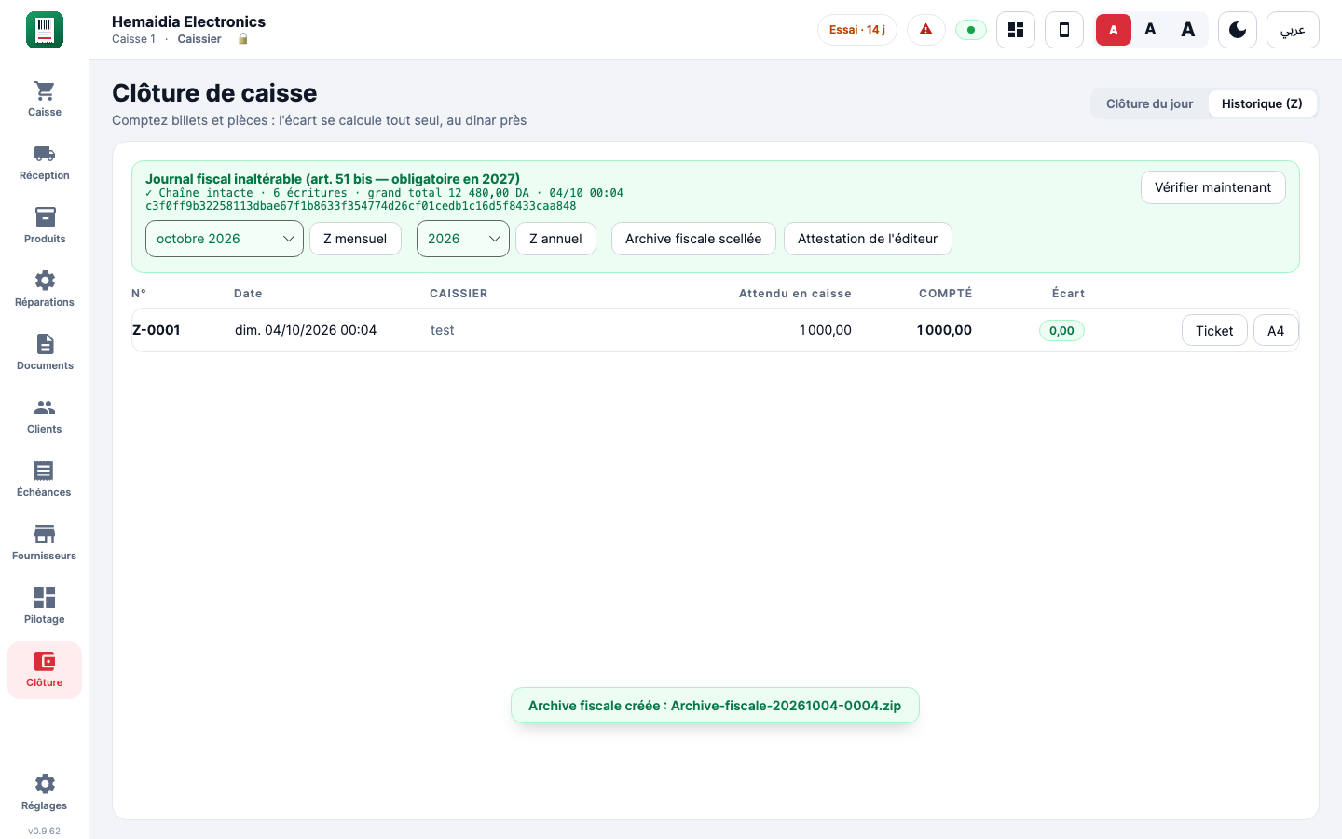Open the Produits section

click(45, 226)
